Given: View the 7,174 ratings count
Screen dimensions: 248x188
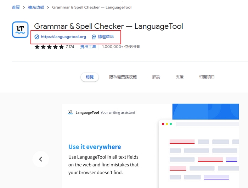Looking at the screenshot, I should (x=70, y=47).
